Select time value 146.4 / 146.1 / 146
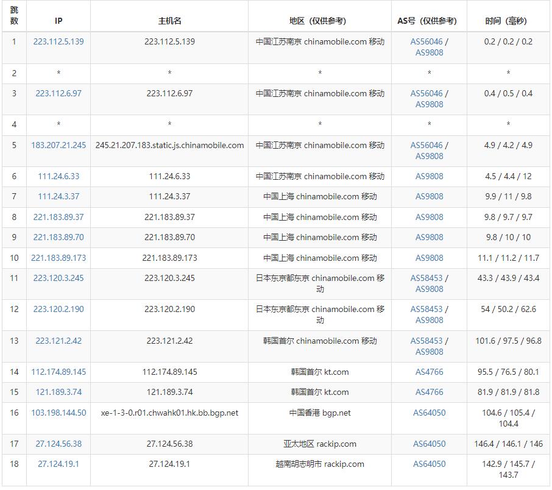 [x=508, y=444]
